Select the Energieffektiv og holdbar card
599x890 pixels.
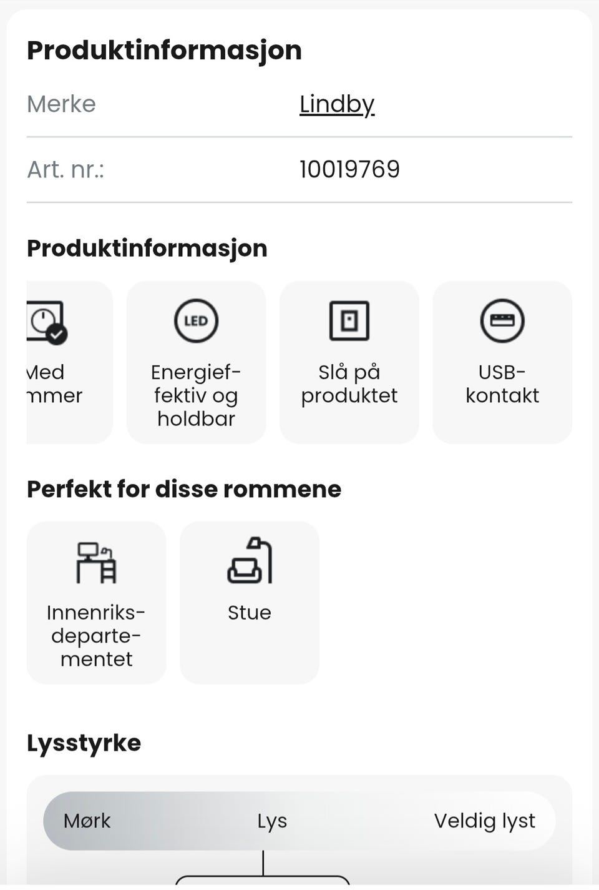pyautogui.click(x=196, y=362)
